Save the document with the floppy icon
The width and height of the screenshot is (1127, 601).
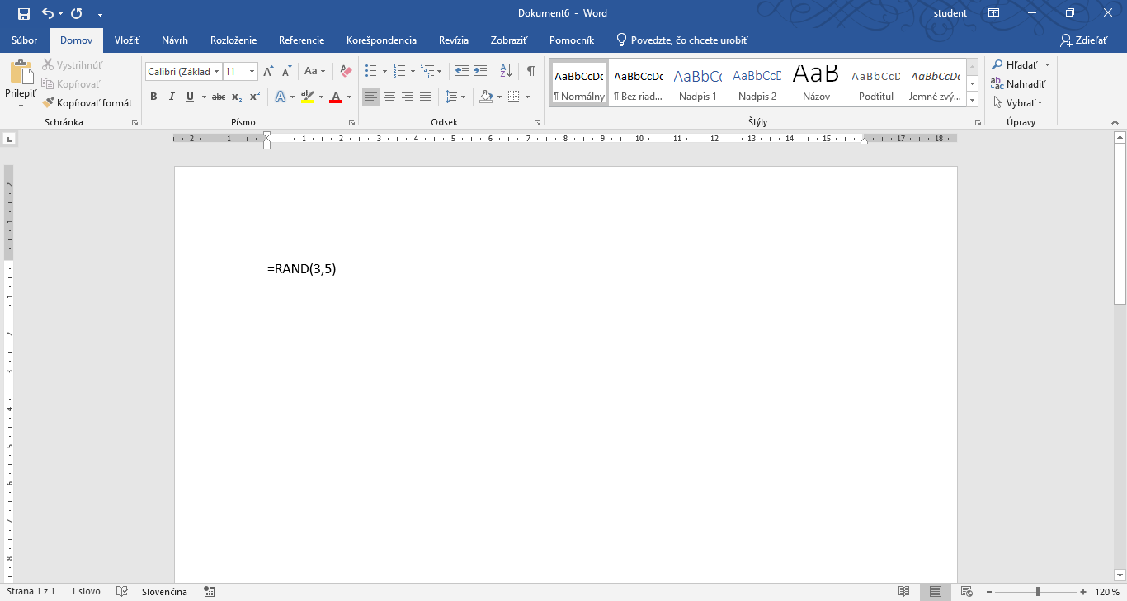click(x=24, y=13)
